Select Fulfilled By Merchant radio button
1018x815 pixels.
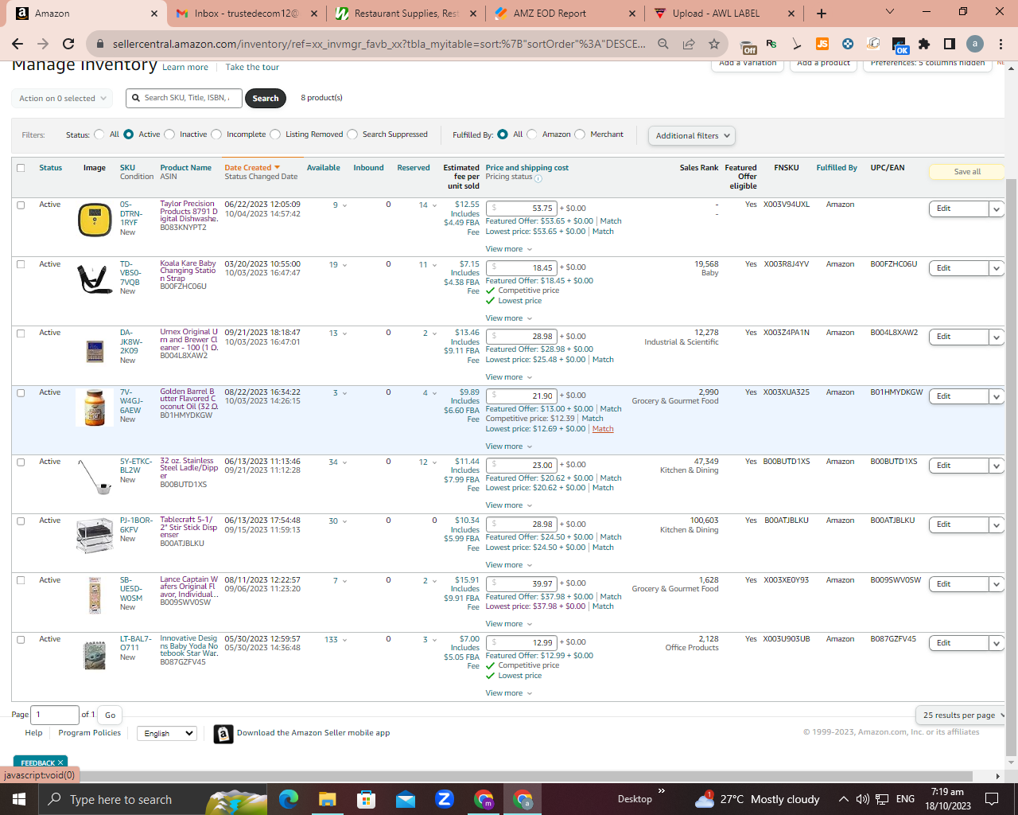(x=580, y=135)
